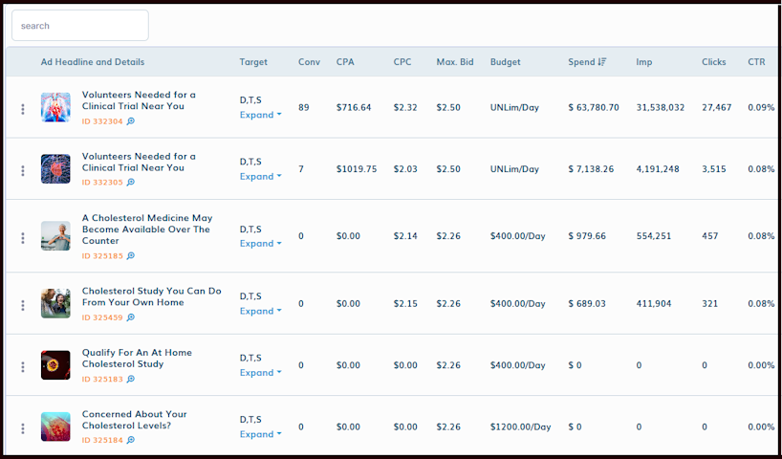This screenshot has width=782, height=459.
Task: Open 'Qualify For An At Home Cholesterol Study' headline
Action: 137,359
